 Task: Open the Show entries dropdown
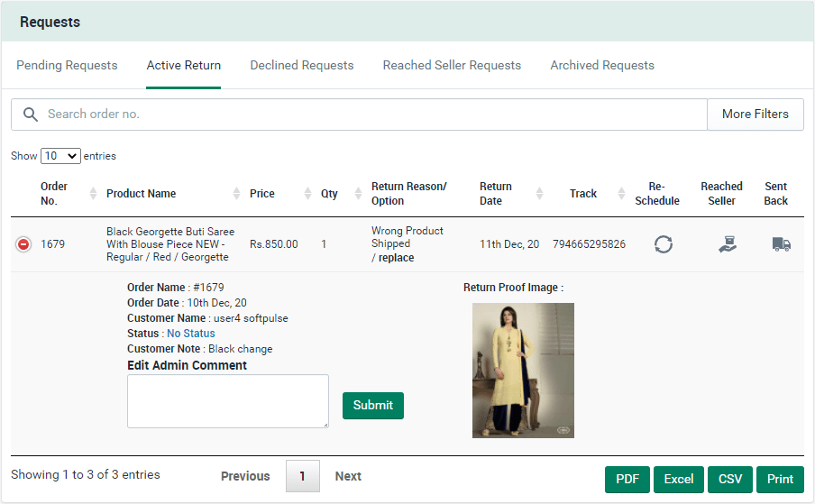coord(60,156)
